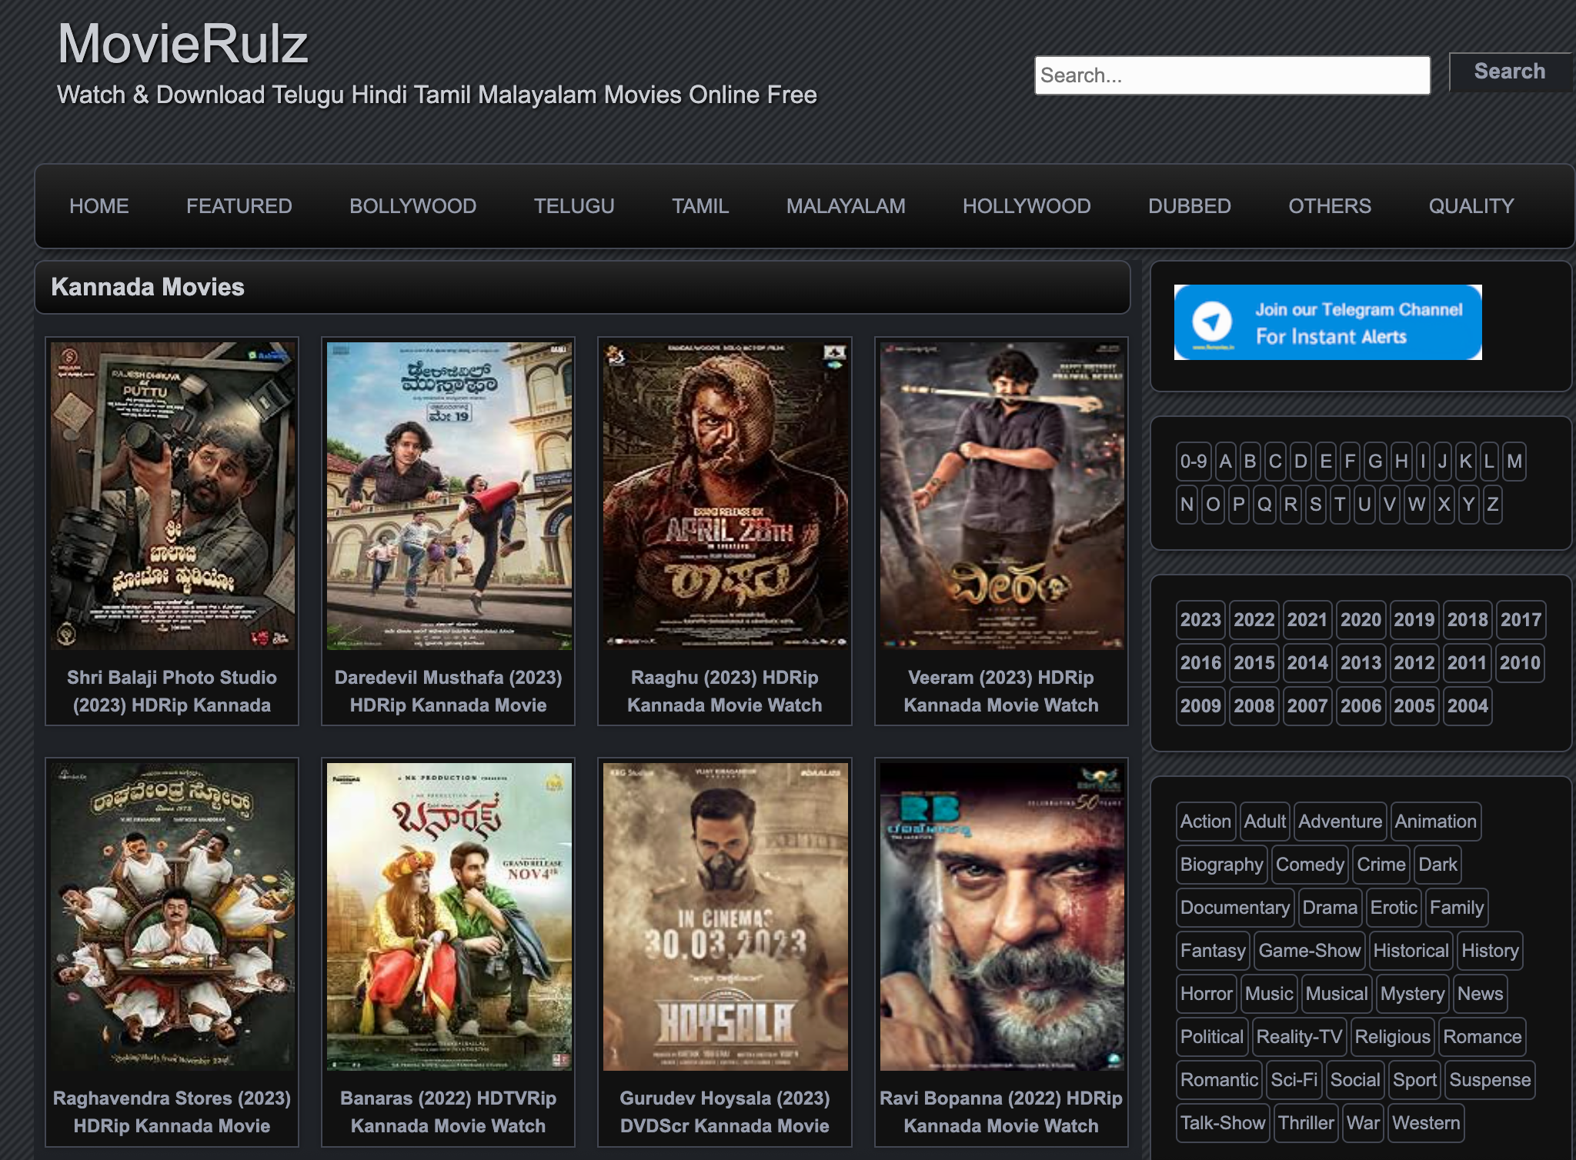The height and width of the screenshot is (1160, 1576).
Task: Click the MovieRulz site logo title
Action: click(x=183, y=44)
